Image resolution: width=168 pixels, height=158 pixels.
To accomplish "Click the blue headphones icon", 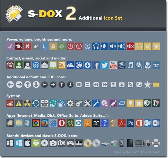I will [x=96, y=46].
